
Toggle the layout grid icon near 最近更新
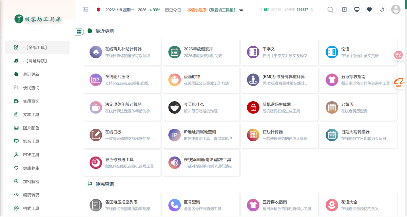(79, 31)
